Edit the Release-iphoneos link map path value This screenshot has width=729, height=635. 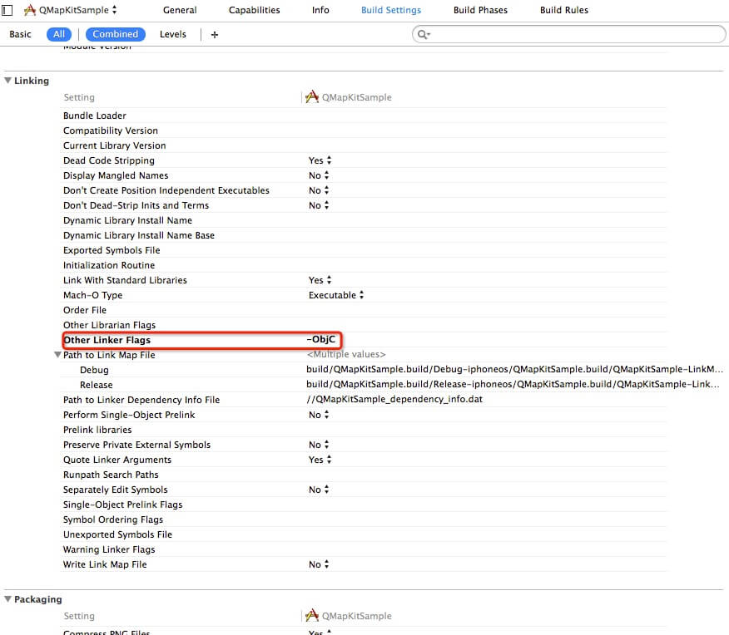tap(513, 384)
